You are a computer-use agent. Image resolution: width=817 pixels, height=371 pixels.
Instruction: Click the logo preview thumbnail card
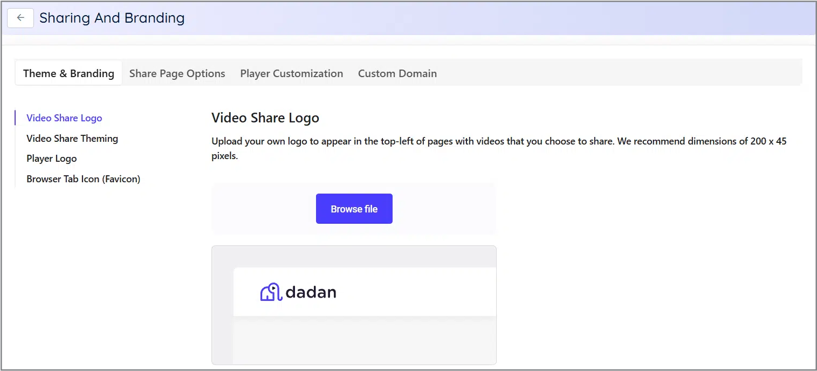[354, 305]
